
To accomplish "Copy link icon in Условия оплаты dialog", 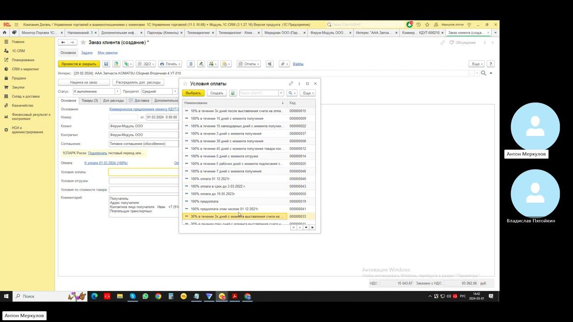I will (291, 84).
